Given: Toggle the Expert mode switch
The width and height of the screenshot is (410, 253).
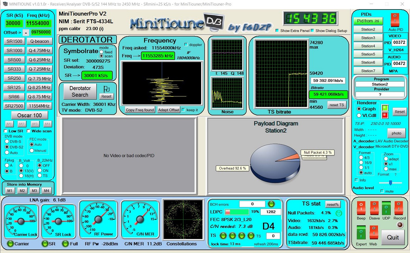Looking at the screenshot, I should point(361,233).
